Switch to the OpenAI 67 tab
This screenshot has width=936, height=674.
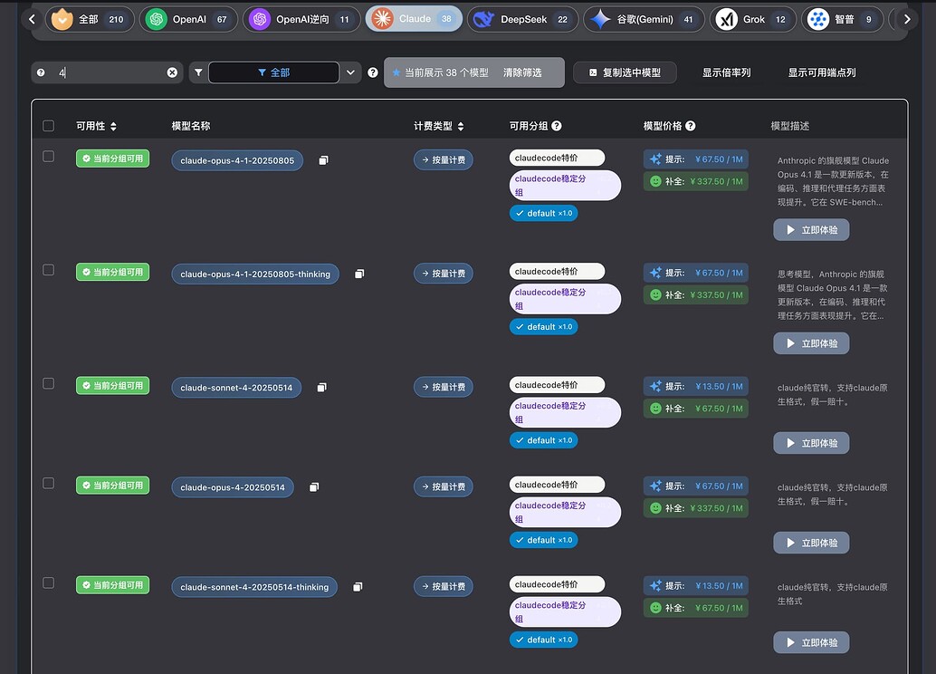[x=188, y=19]
